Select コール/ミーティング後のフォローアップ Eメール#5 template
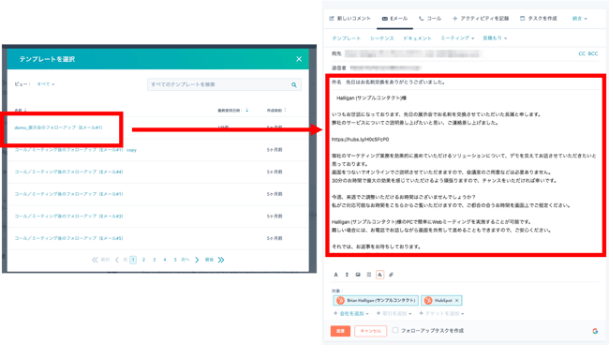The image size is (609, 345). coord(68,238)
